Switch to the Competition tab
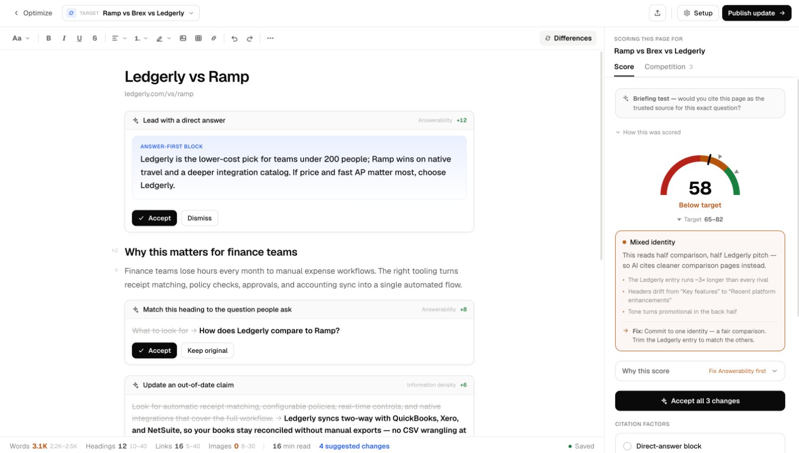The image size is (799, 453). click(x=668, y=67)
